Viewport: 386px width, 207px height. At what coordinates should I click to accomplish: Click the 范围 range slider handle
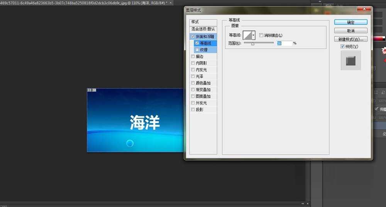[253, 44]
